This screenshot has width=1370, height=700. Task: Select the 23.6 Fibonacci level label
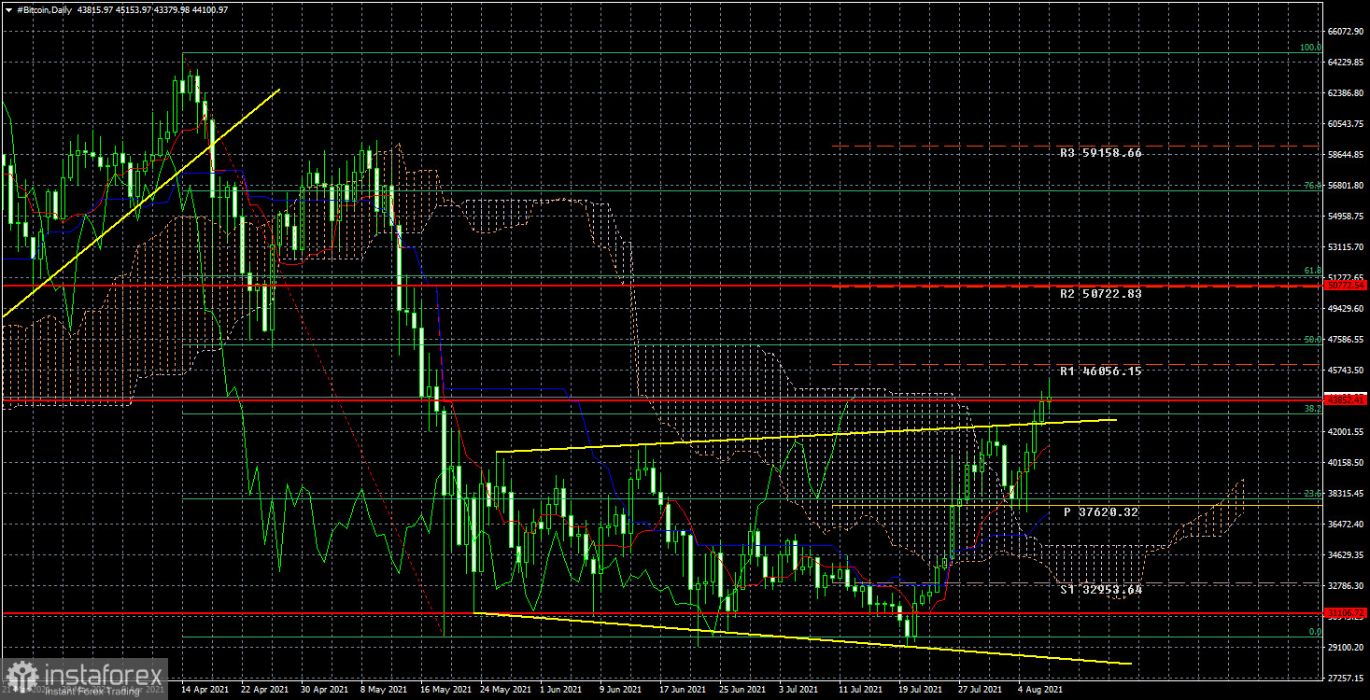tap(1313, 494)
